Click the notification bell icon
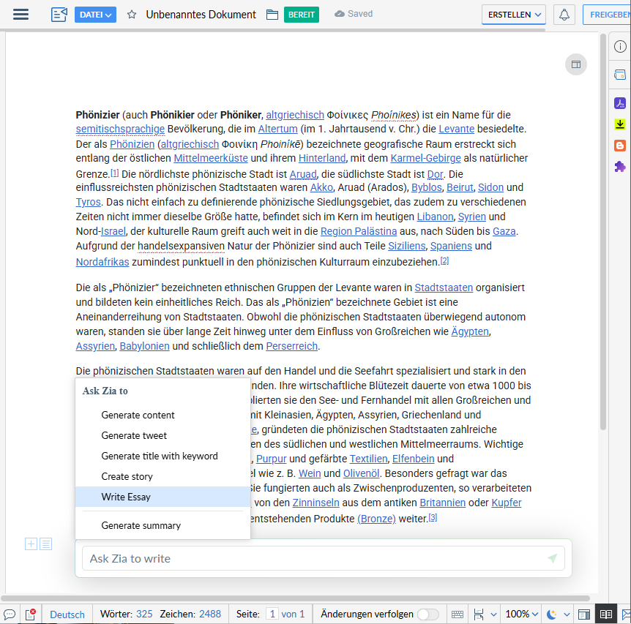The width and height of the screenshot is (631, 624). (x=563, y=14)
